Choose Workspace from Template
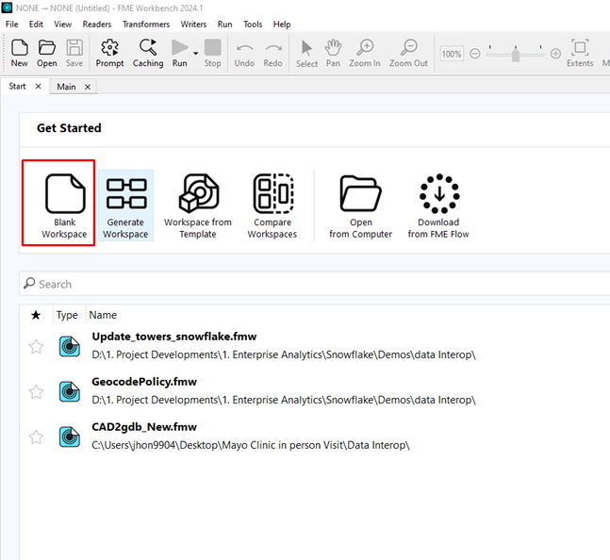Viewport: 610px width, 560px height. (x=198, y=206)
